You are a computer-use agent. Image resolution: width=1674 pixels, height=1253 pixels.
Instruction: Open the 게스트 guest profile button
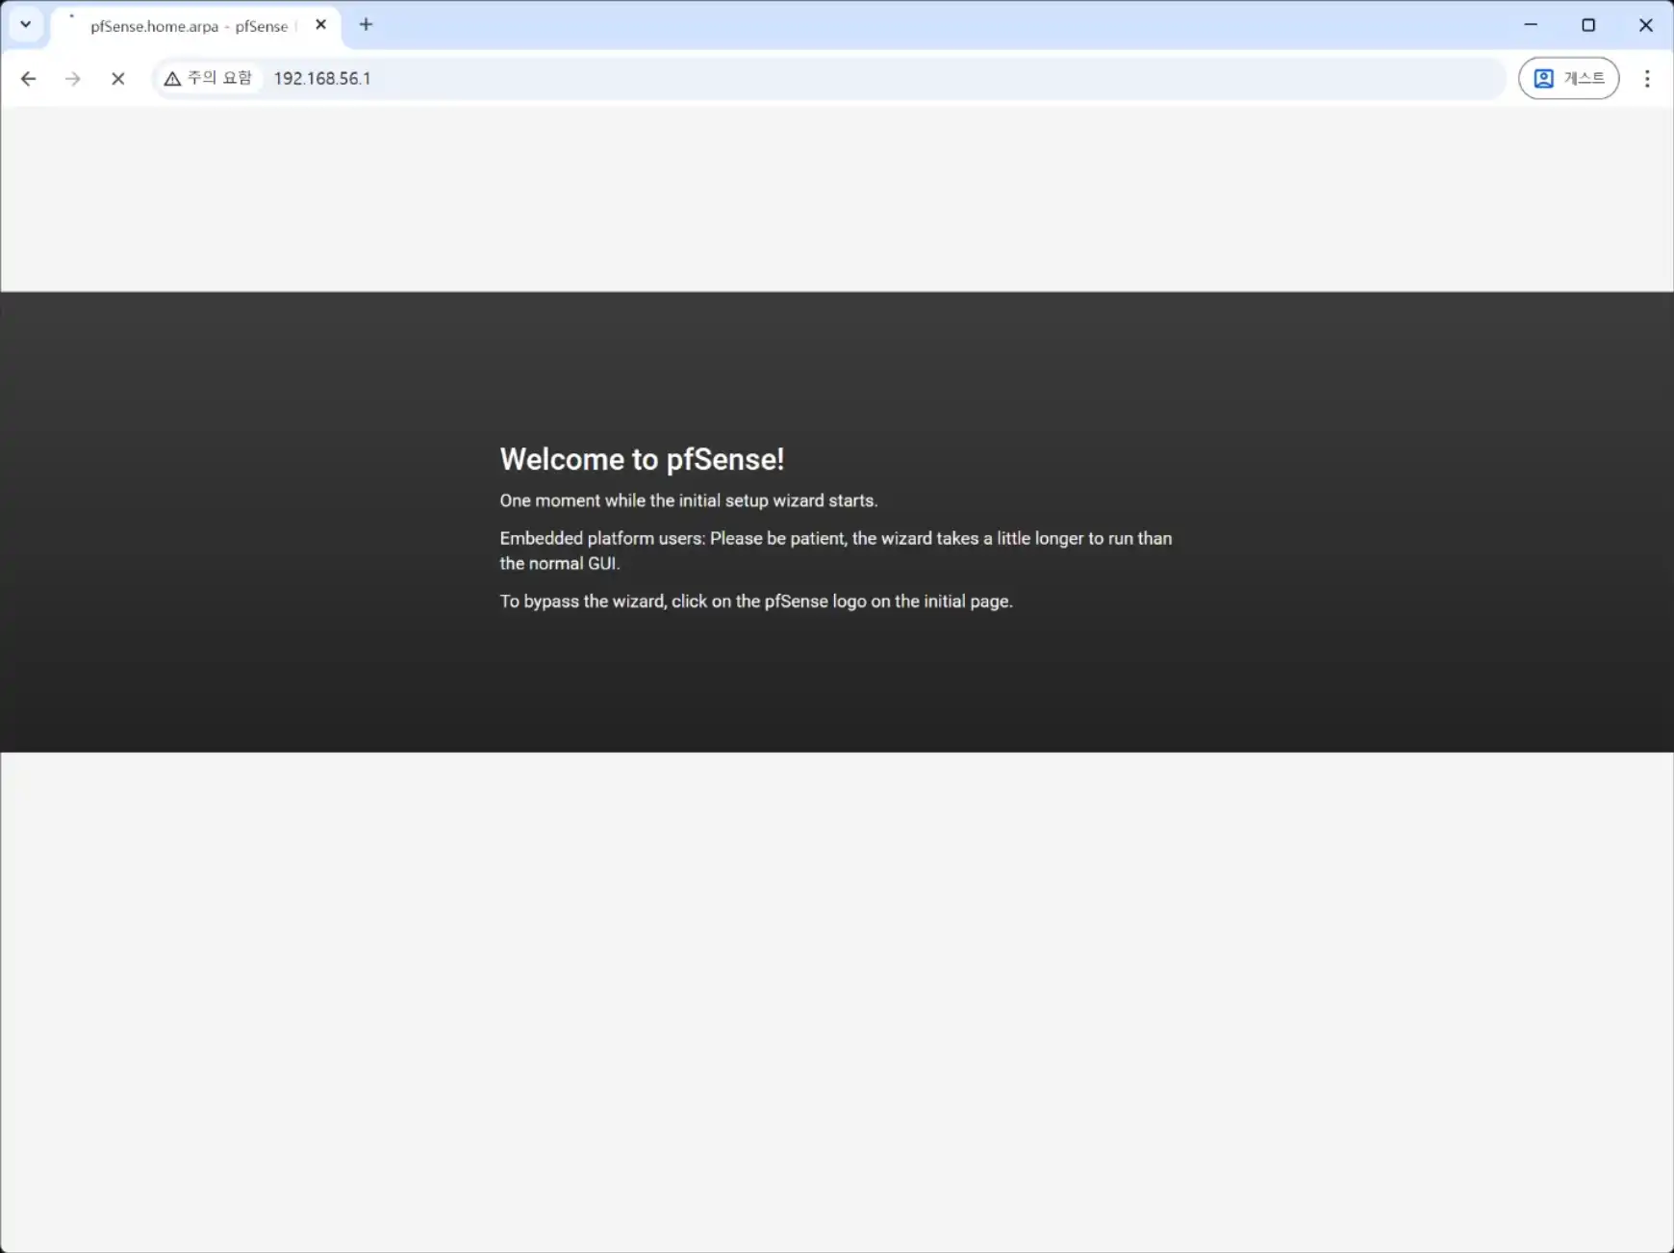[x=1568, y=78]
